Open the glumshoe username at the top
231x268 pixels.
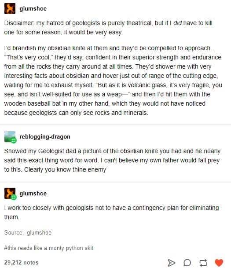coord(33,8)
